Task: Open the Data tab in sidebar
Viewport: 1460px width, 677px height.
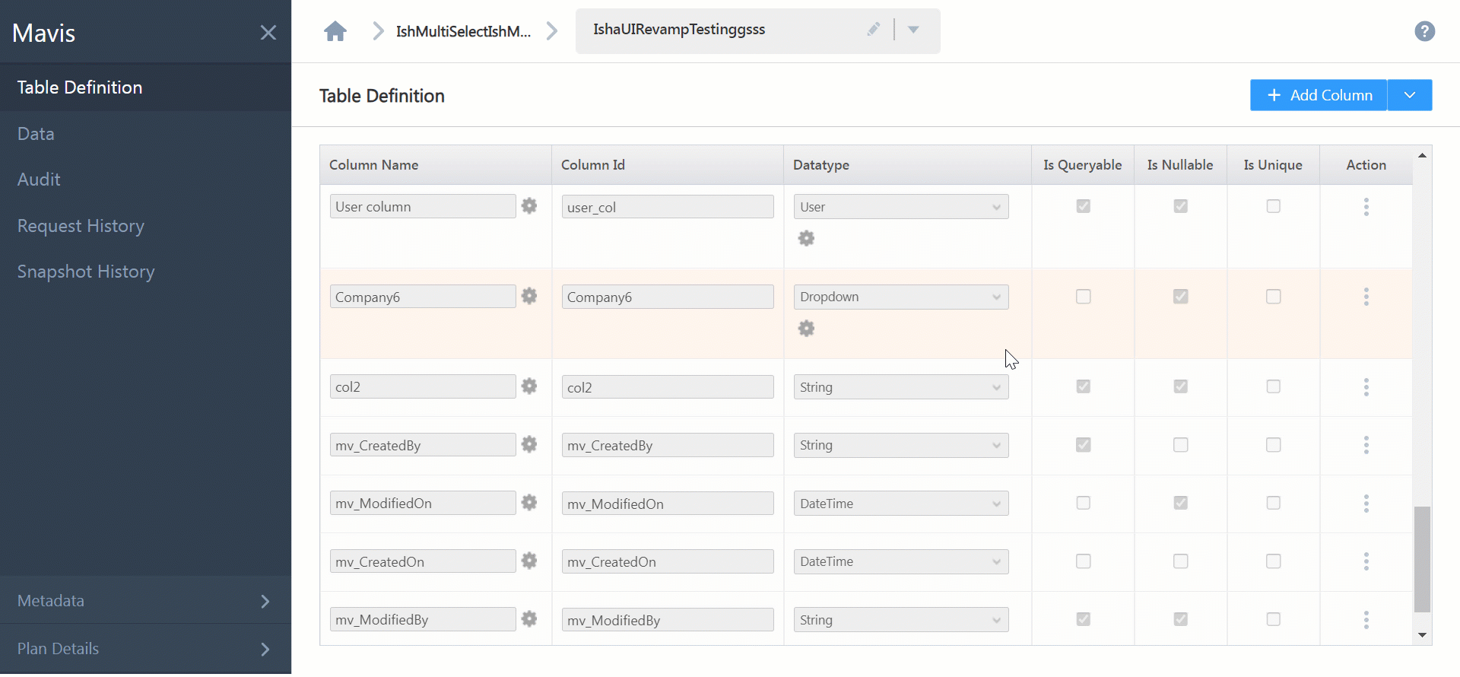Action: [36, 134]
